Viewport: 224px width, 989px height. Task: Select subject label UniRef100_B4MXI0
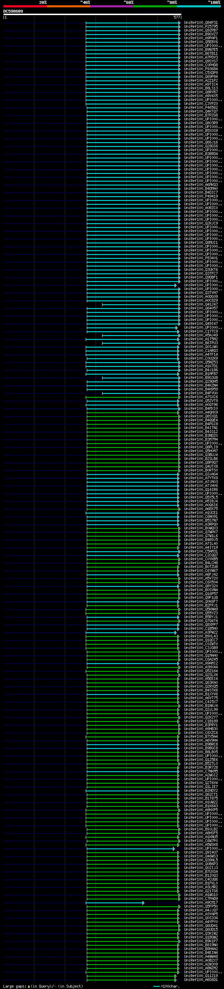click(x=201, y=408)
